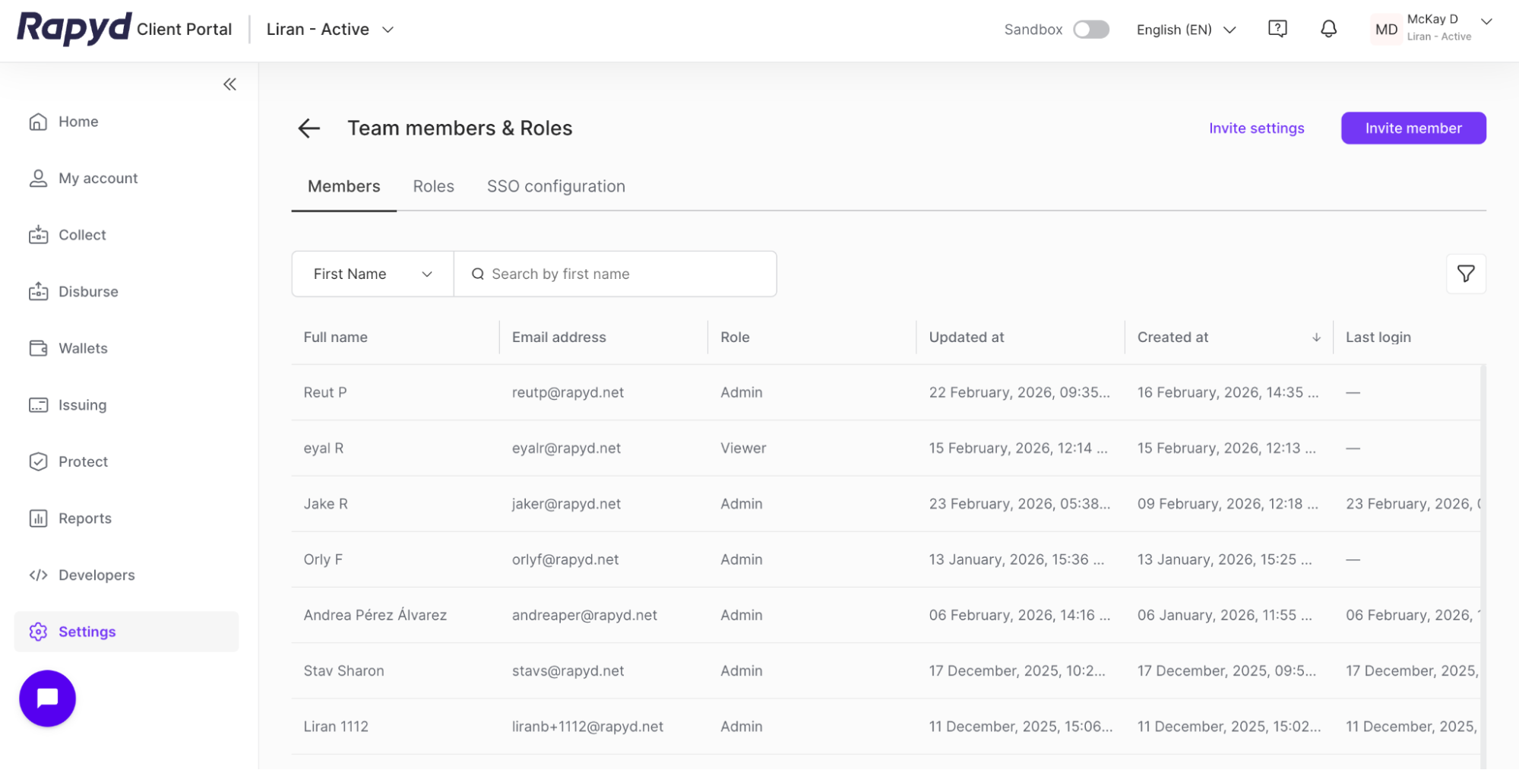Open Developers section in the sidebar

tap(96, 575)
